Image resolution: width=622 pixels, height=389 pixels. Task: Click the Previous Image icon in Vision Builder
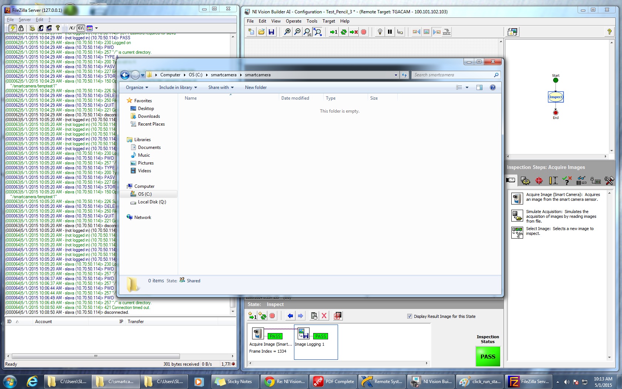[x=417, y=32]
